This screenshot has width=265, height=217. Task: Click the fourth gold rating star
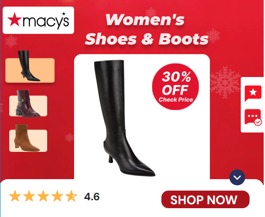57,196
